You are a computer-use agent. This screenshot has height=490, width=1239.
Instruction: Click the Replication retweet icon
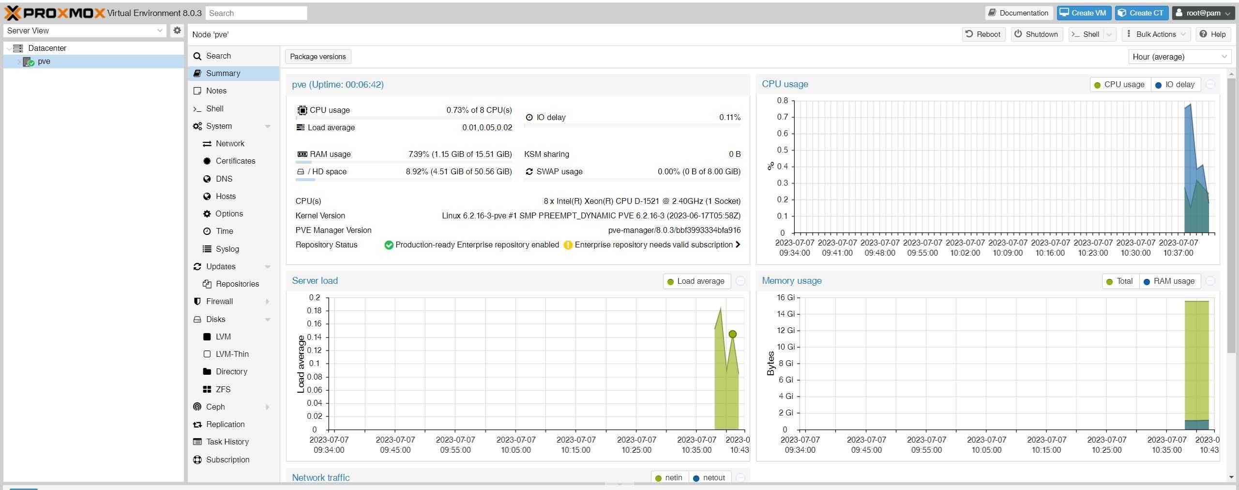coord(197,425)
